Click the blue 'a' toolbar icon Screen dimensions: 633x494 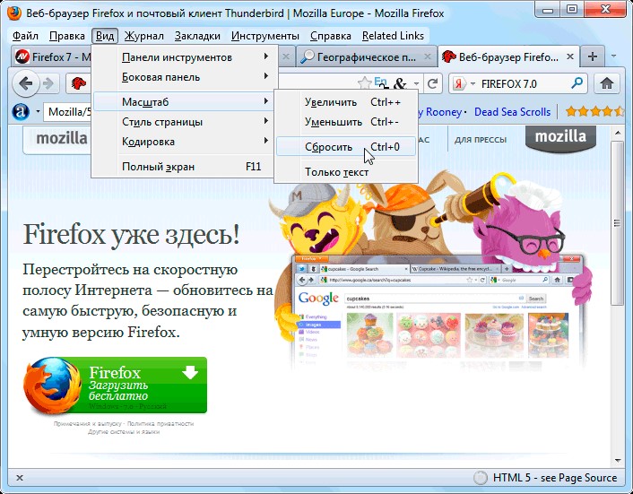[21, 111]
